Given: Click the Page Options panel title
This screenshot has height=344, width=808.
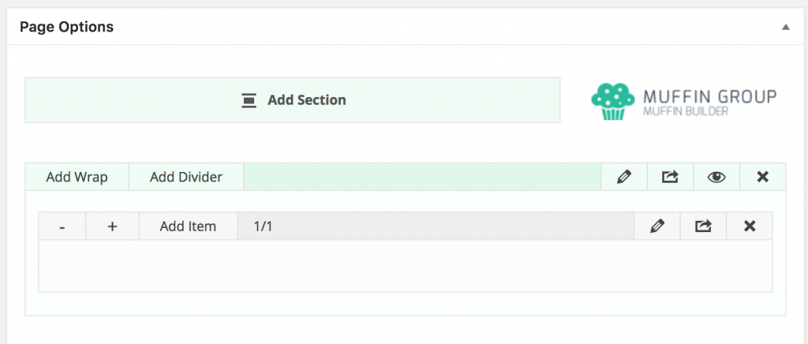Looking at the screenshot, I should point(66,27).
